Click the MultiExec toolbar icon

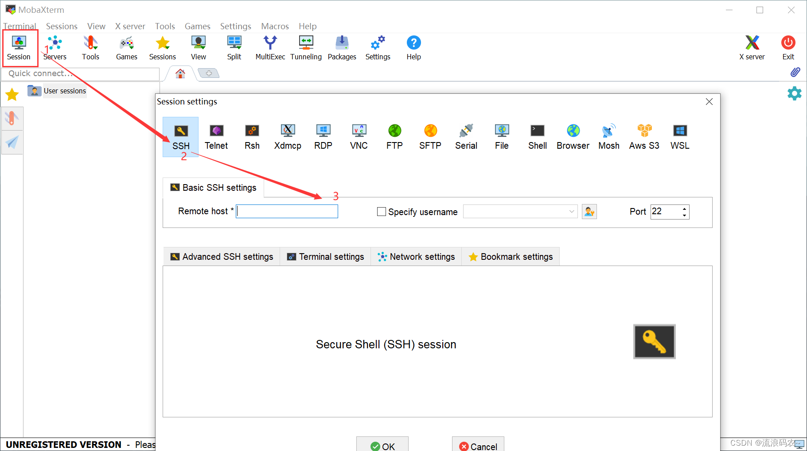pyautogui.click(x=270, y=48)
